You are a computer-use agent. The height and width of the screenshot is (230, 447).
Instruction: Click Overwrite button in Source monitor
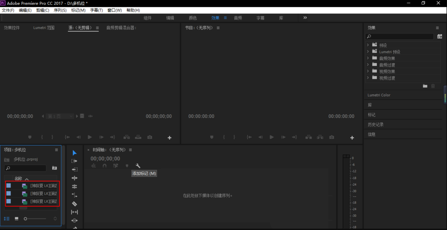138,137
